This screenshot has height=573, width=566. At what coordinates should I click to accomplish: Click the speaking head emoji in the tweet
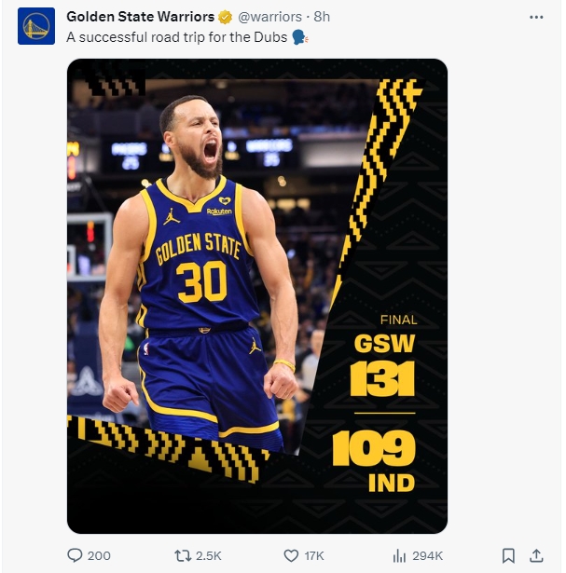[x=300, y=37]
